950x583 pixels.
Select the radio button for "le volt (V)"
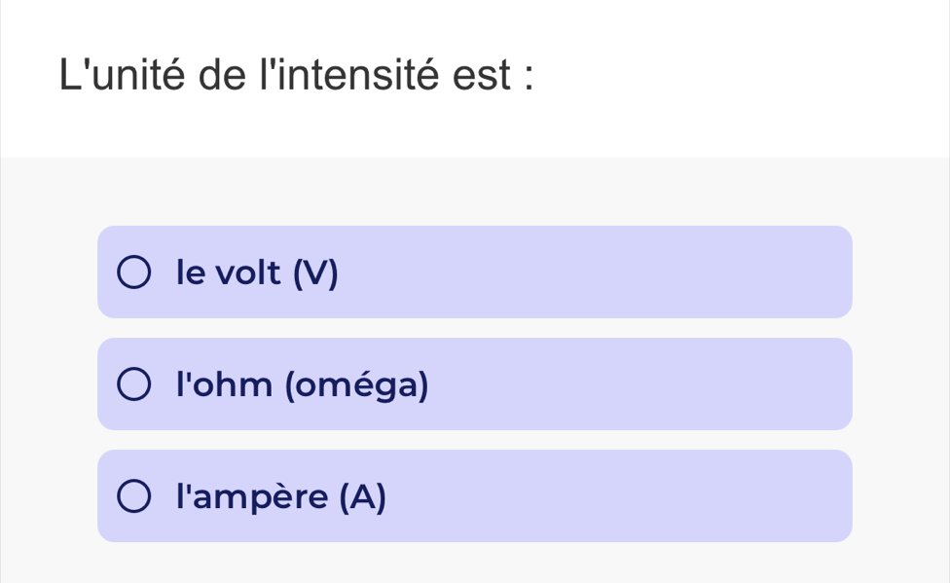point(135,273)
